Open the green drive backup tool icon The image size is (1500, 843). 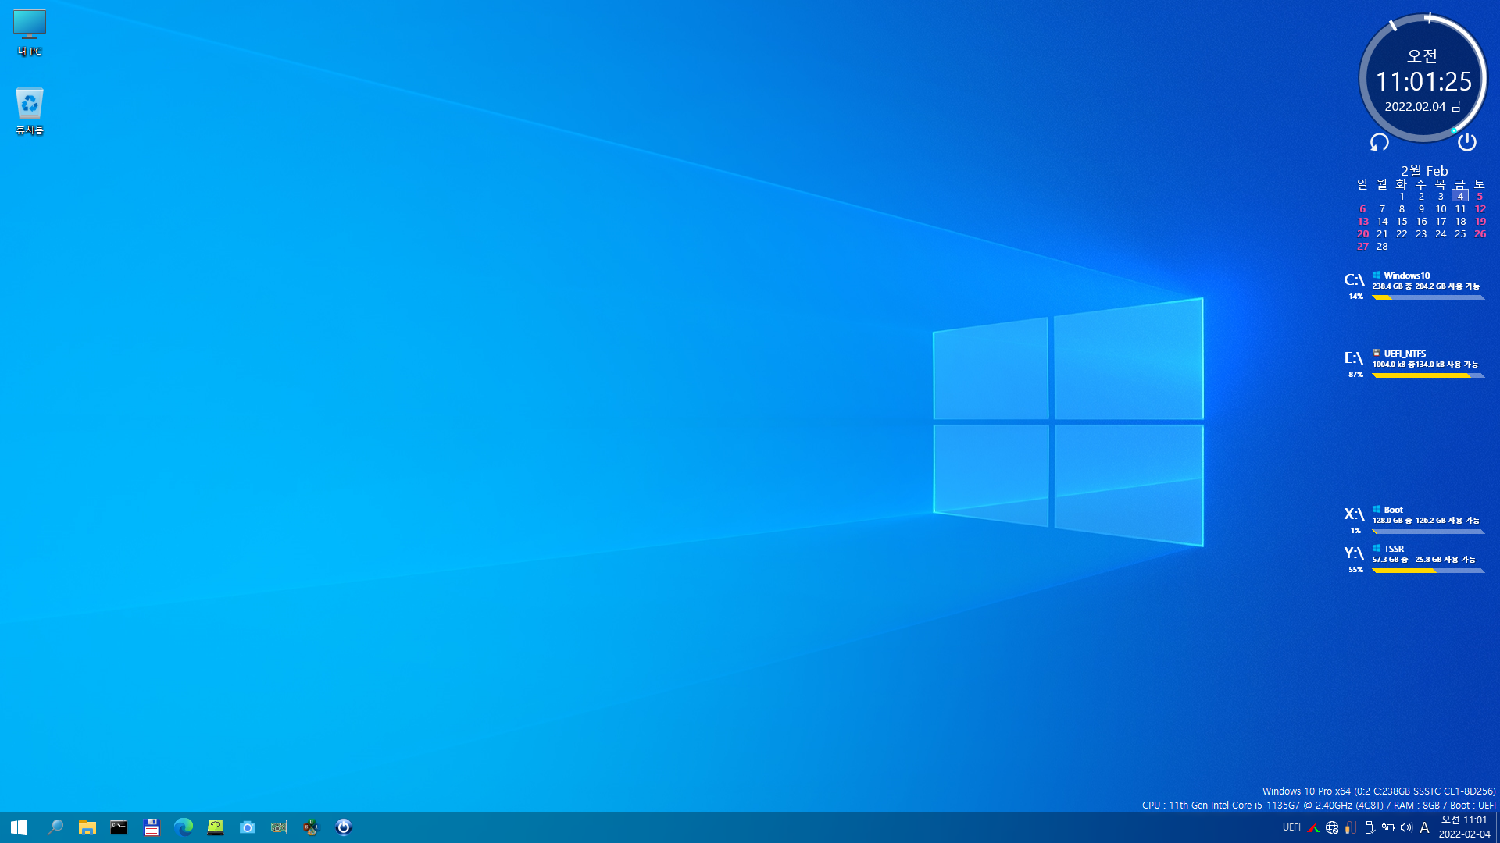coord(216,827)
